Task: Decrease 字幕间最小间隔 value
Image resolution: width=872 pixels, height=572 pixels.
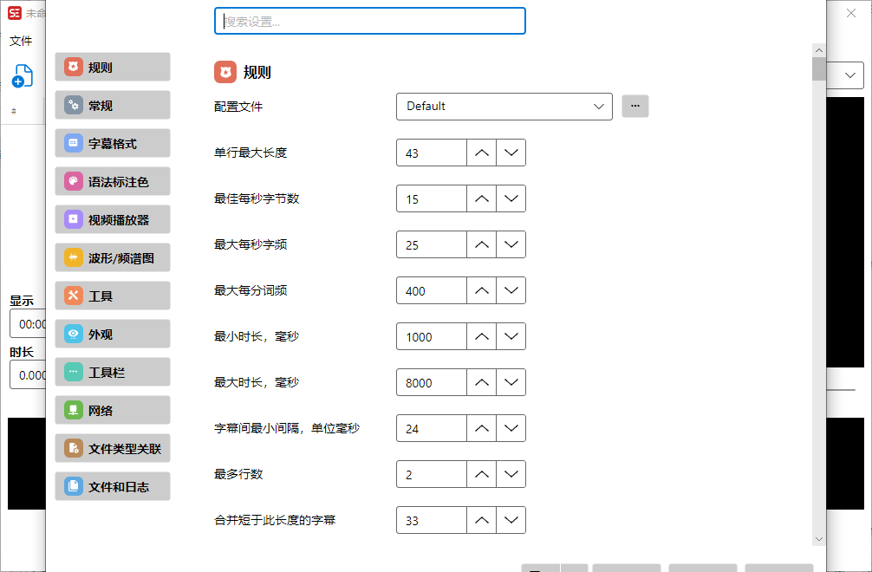Action: 511,429
